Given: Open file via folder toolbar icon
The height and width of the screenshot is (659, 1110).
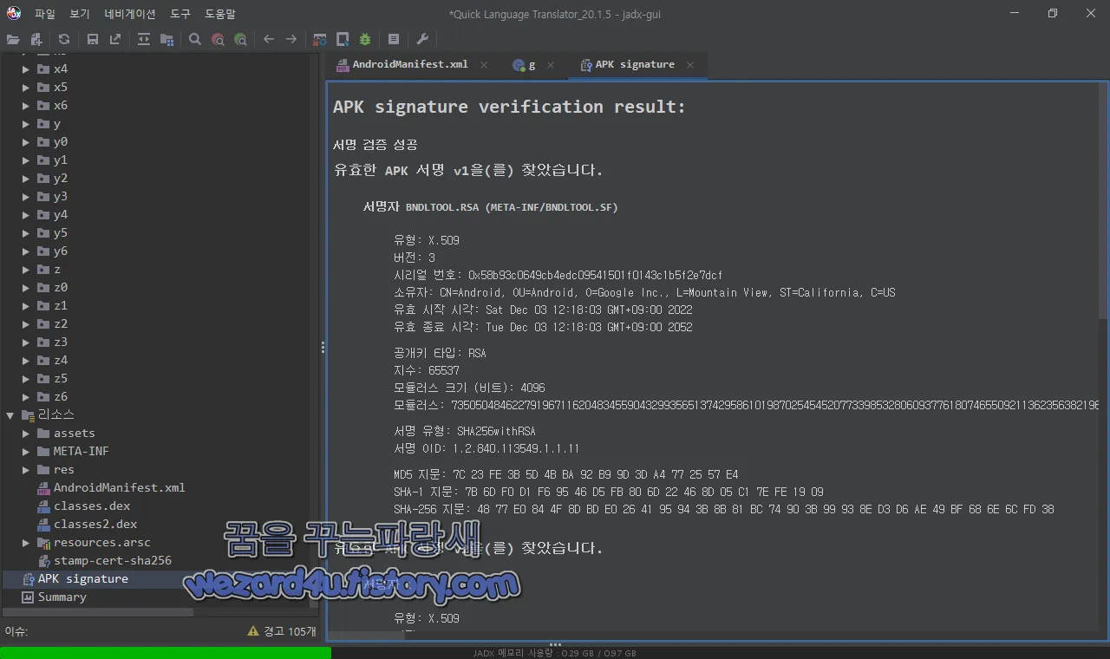Looking at the screenshot, I should 13,39.
